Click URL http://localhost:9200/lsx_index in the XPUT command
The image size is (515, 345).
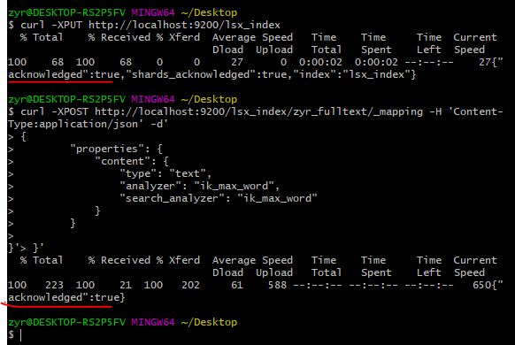(x=184, y=25)
